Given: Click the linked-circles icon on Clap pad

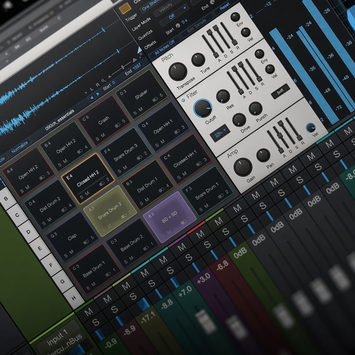Looking at the screenshot, I should 86,242.
